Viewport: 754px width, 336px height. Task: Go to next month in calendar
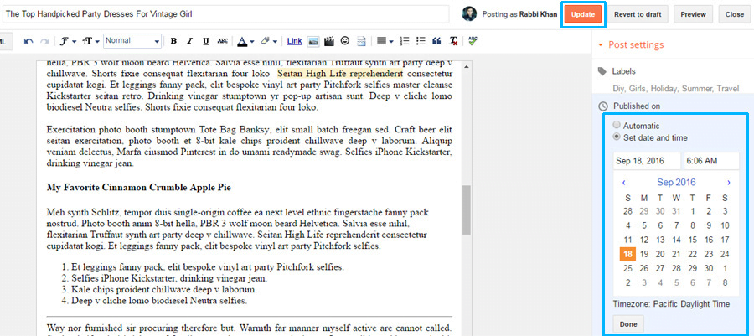[729, 183]
